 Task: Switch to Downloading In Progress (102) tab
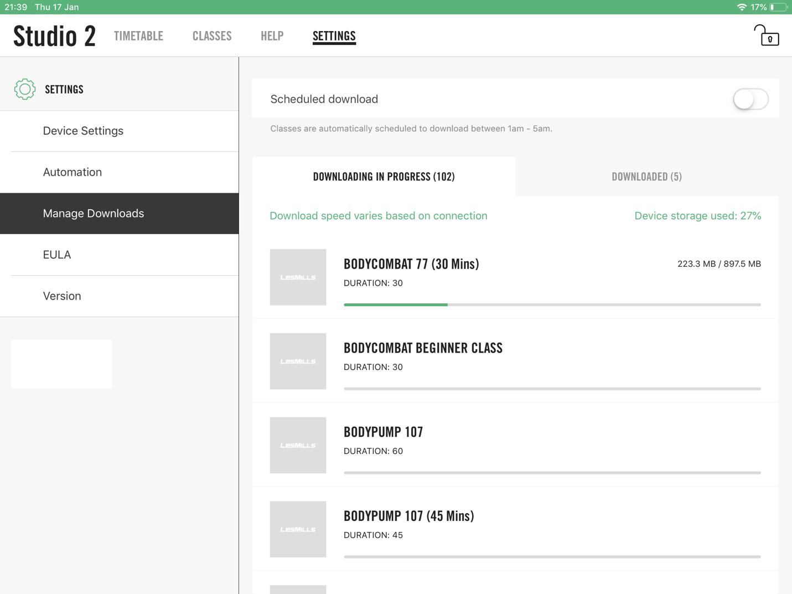[384, 176]
